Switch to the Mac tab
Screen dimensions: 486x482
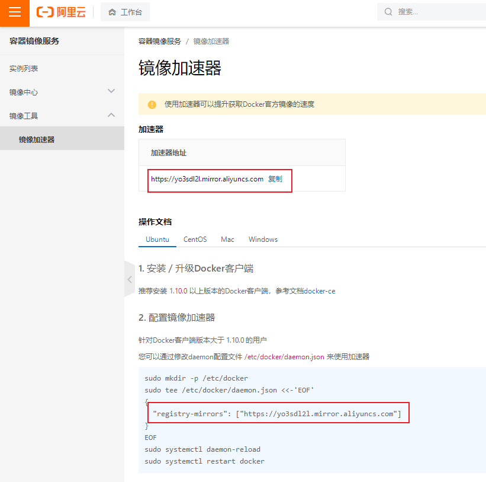point(227,240)
